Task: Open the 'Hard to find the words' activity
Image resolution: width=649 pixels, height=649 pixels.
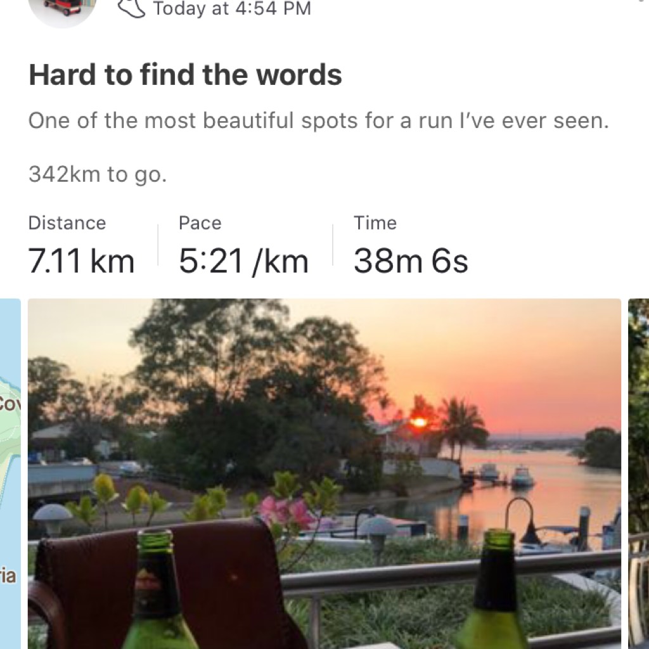Action: pyautogui.click(x=186, y=75)
